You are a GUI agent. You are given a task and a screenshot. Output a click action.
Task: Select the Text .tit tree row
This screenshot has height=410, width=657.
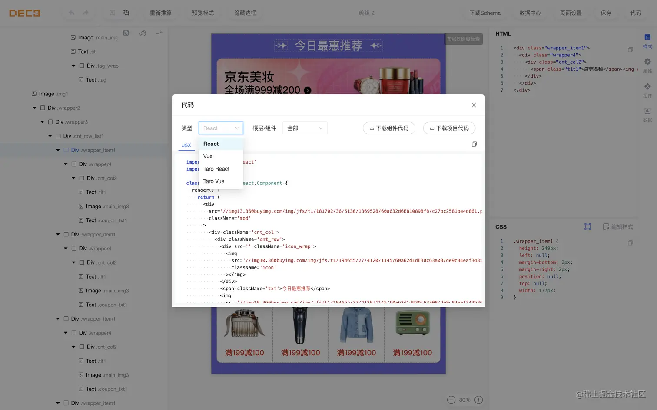click(x=84, y=52)
